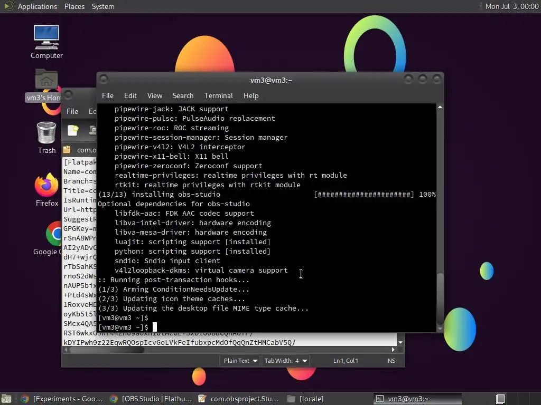This screenshot has height=405, width=541.
Task: Click the terminal prompt line with cursor
Action: tap(128, 327)
